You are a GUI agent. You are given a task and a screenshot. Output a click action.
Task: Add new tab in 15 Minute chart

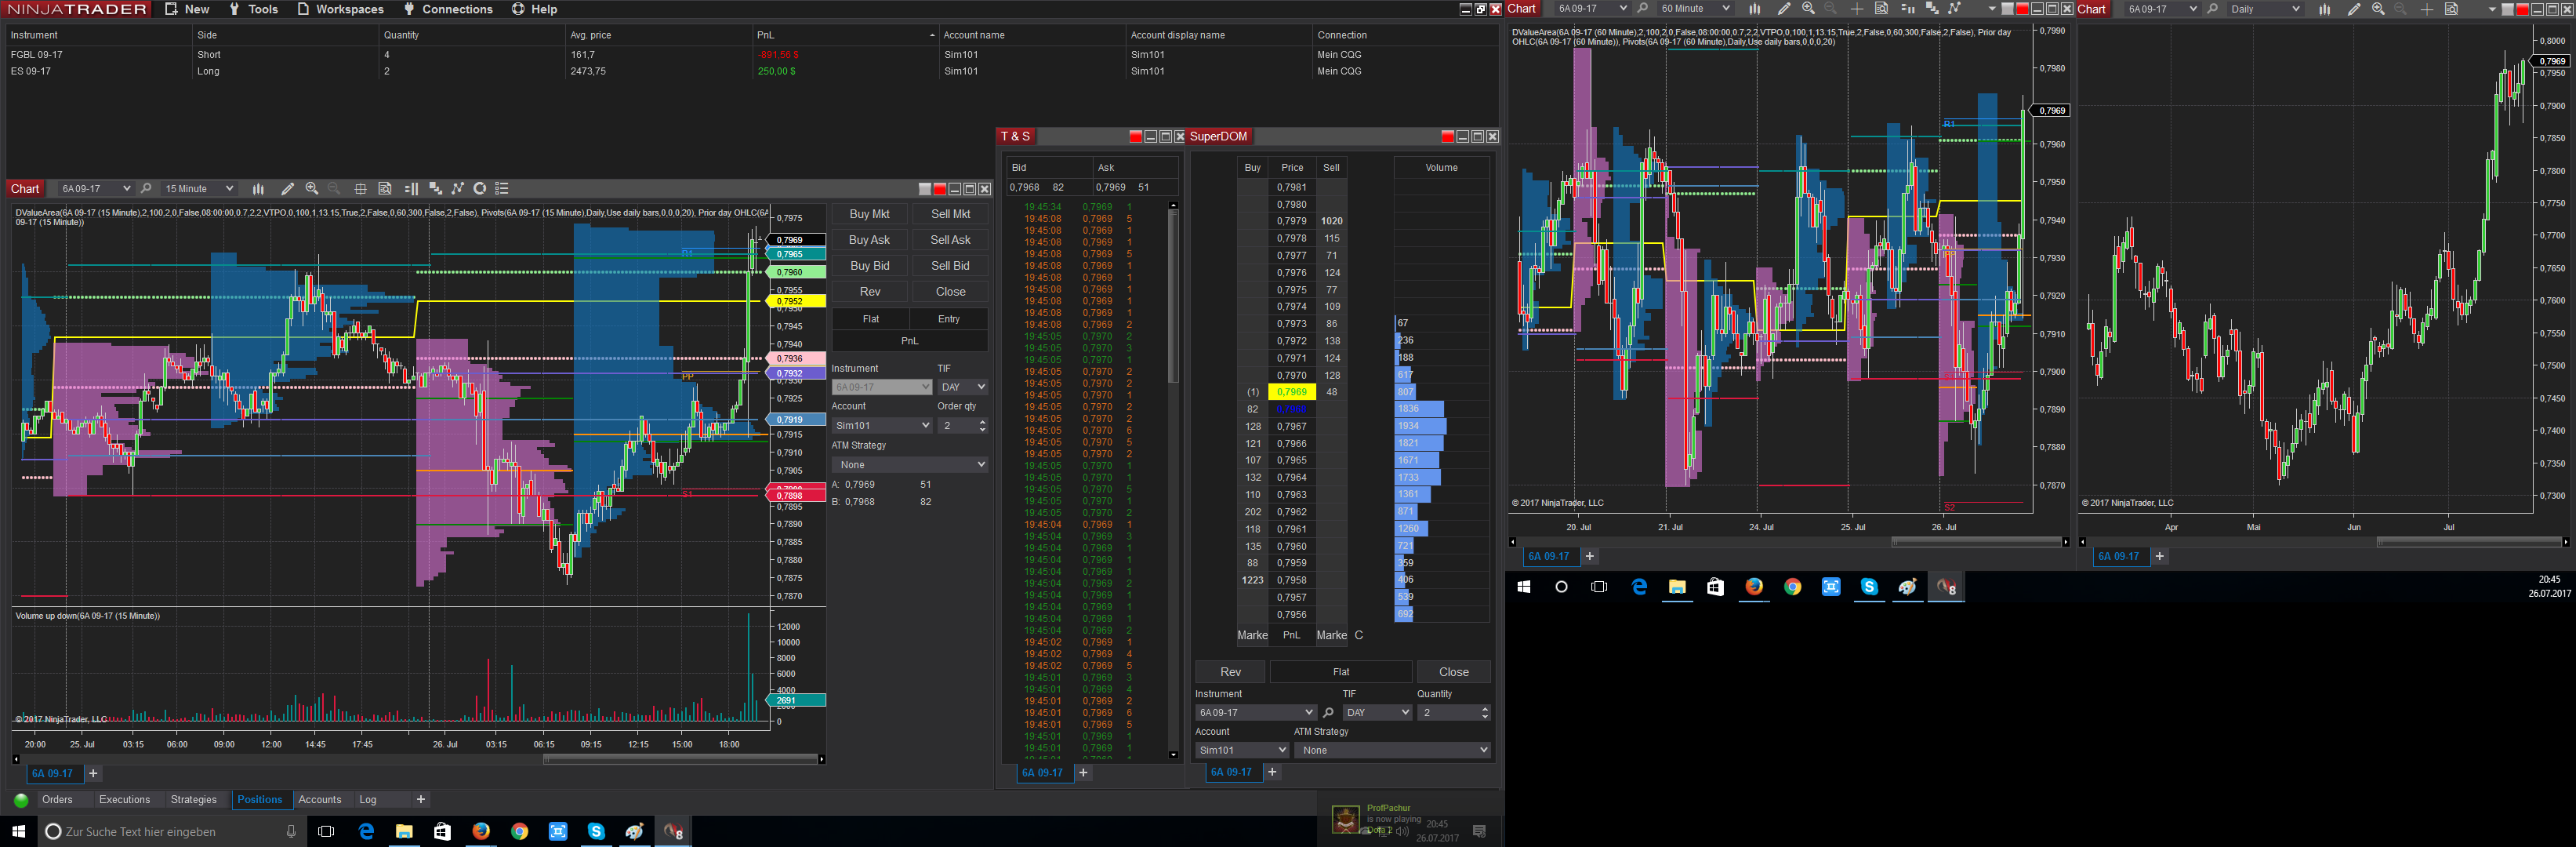(93, 774)
